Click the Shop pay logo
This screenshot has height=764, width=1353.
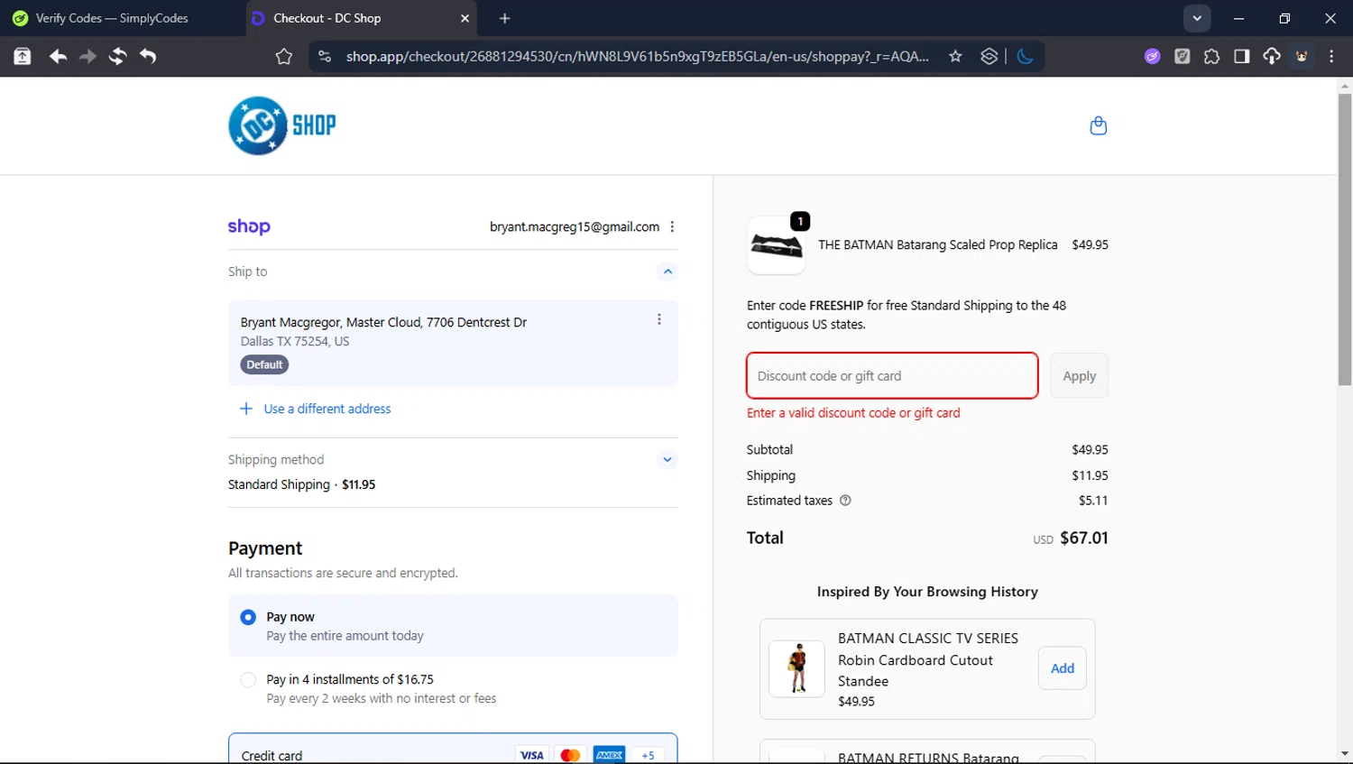pyautogui.click(x=249, y=226)
